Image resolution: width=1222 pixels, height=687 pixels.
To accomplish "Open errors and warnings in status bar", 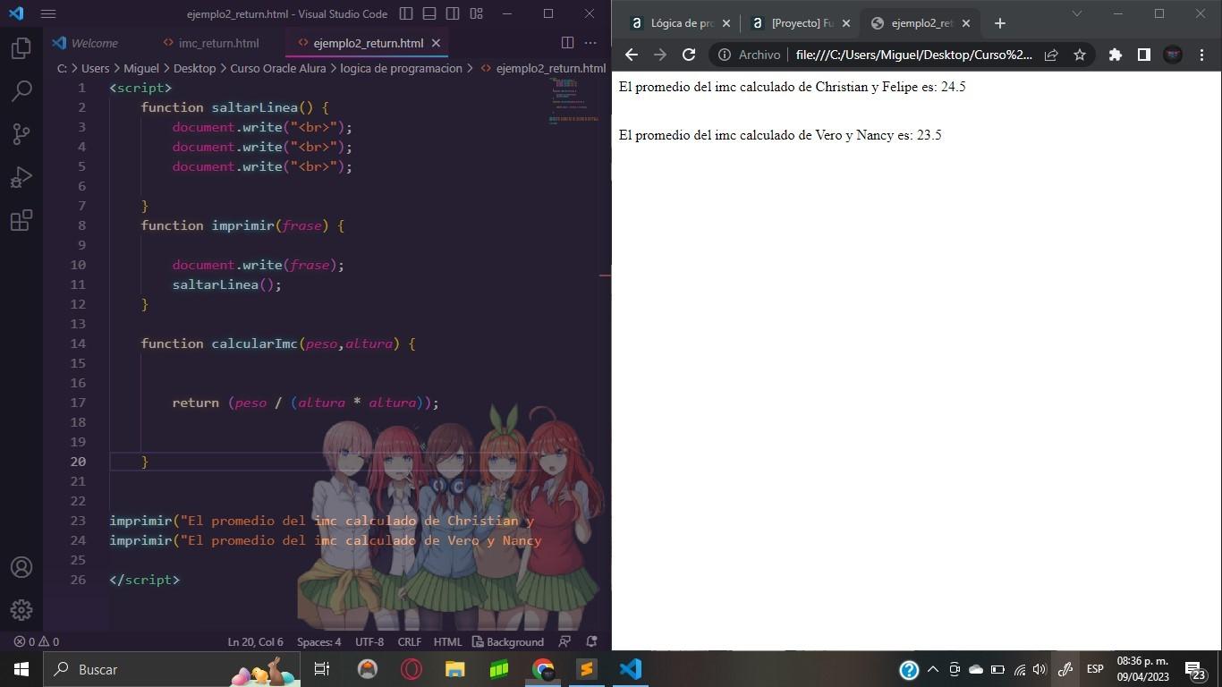I will coord(36,641).
